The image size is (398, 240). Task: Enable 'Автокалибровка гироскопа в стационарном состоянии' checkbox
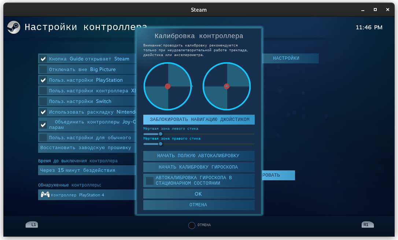point(150,181)
